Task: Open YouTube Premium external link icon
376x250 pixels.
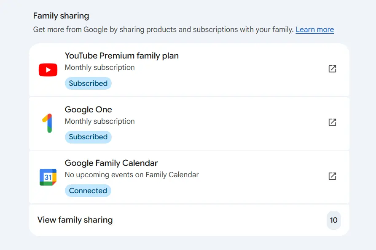Action: pos(332,69)
